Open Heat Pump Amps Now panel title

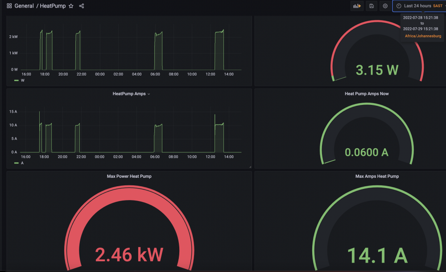[367, 94]
